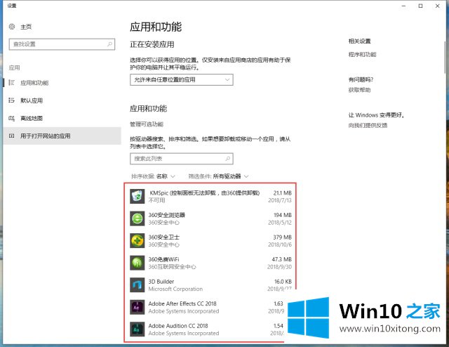
Task: Click Microsoft Corporation publisher text
Action: [175, 289]
